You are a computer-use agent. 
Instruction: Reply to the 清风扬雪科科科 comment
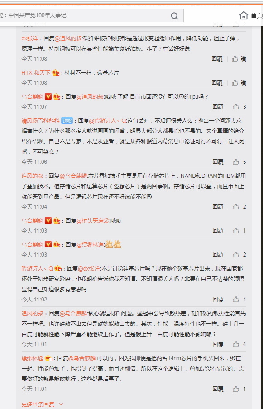218,162
